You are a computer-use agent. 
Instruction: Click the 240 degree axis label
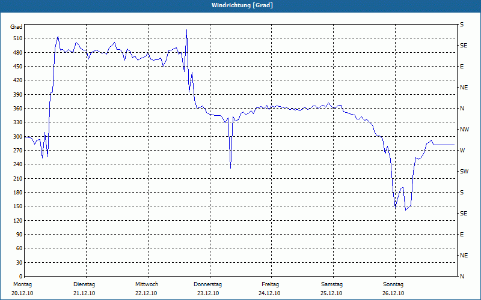tap(17, 164)
